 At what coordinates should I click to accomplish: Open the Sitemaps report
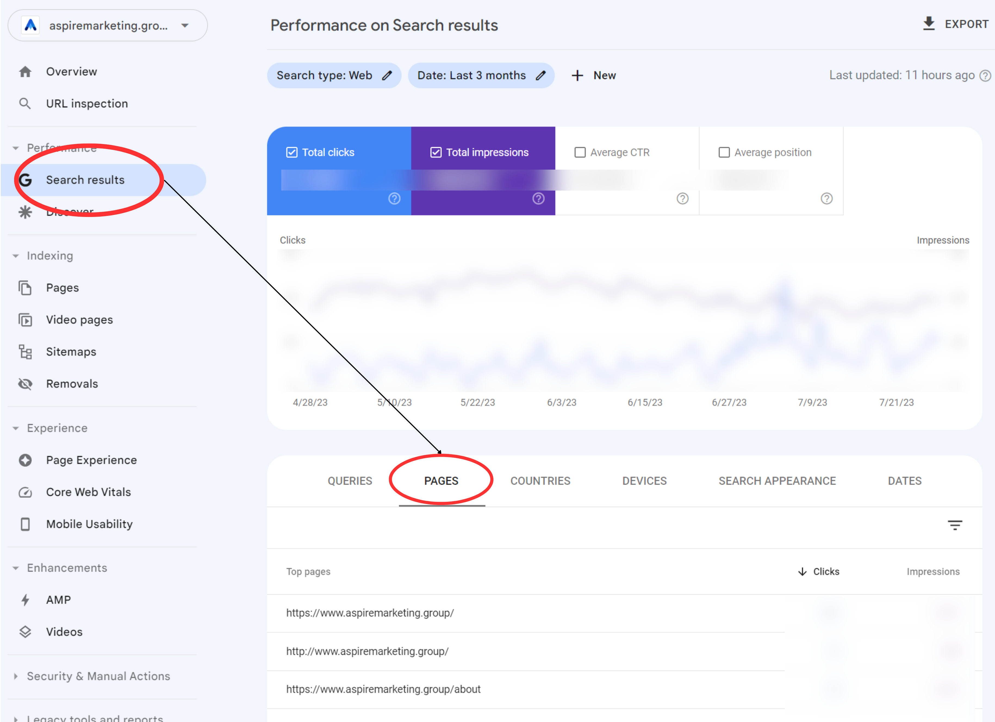click(71, 351)
